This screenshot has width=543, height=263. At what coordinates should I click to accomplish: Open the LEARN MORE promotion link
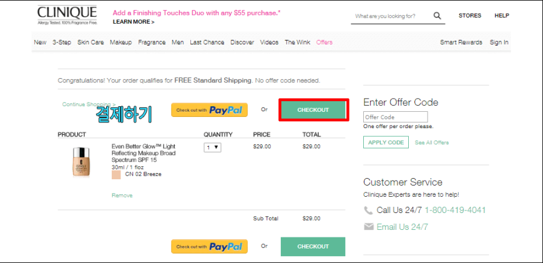pyautogui.click(x=134, y=22)
